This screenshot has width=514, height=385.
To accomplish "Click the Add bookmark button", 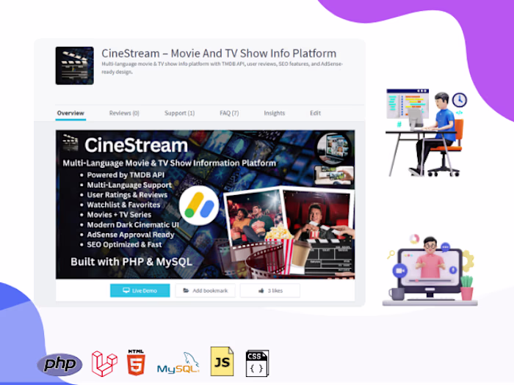I will pos(205,290).
